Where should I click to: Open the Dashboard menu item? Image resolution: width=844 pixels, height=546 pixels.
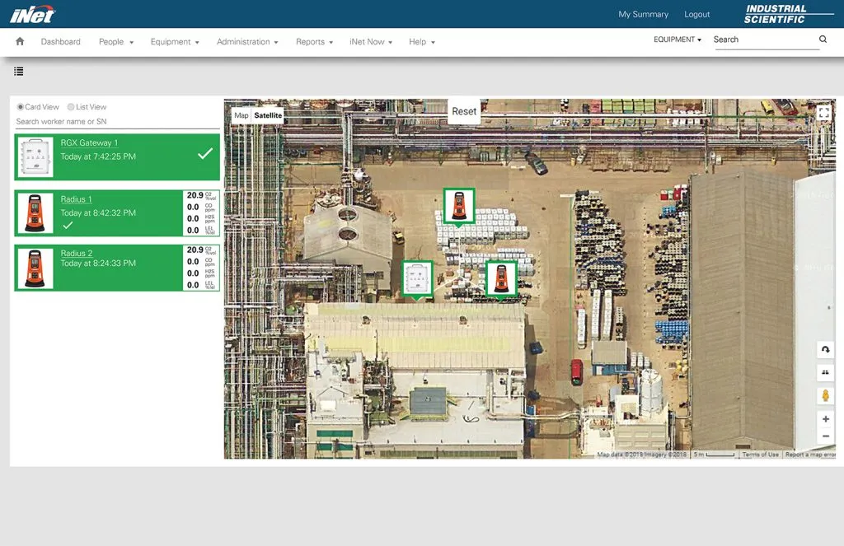61,42
